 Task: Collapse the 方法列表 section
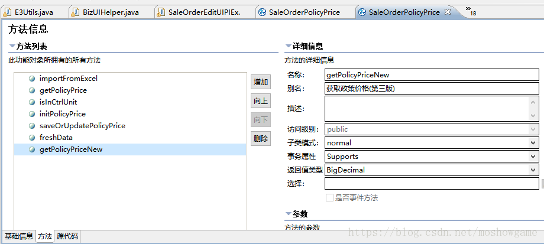[x=12, y=46]
